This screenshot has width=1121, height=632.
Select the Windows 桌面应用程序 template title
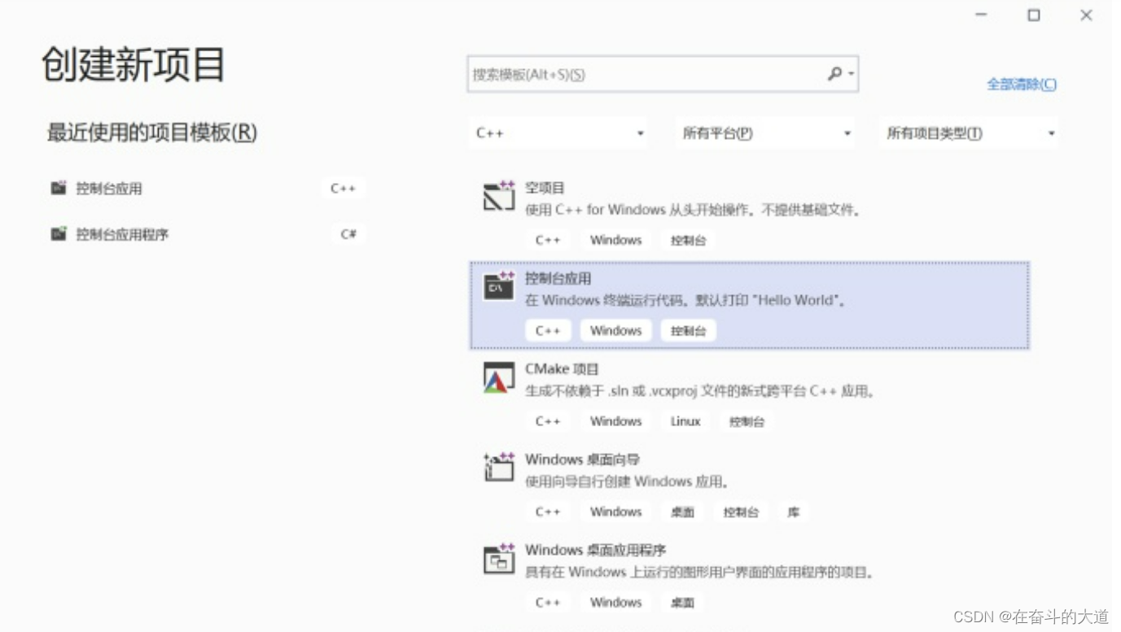[x=595, y=550]
